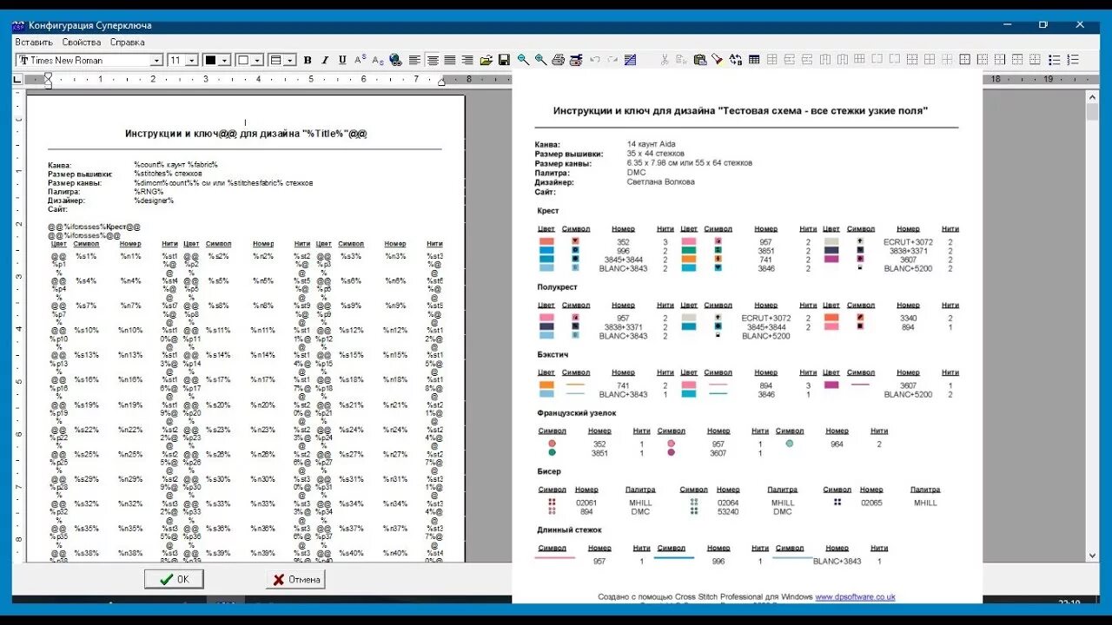Apply bulleted list
This screenshot has width=1112, height=625.
click(1054, 60)
